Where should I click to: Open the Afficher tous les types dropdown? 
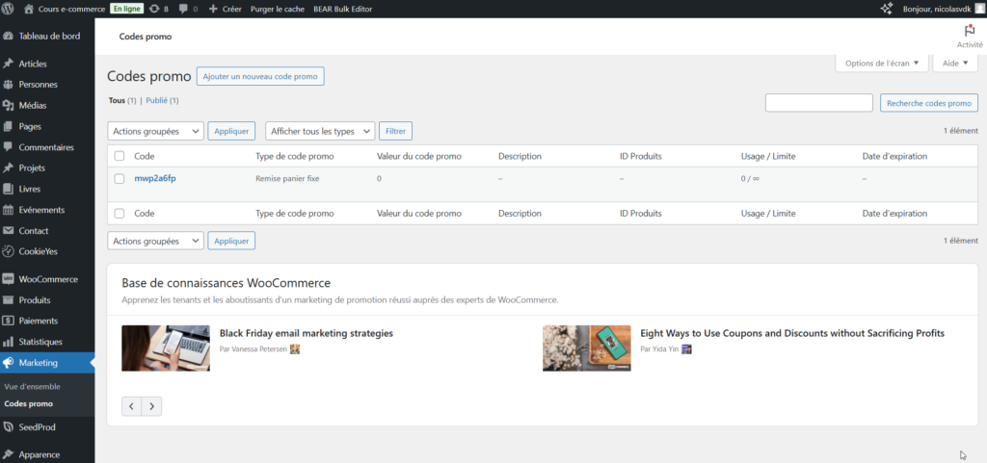click(x=320, y=131)
